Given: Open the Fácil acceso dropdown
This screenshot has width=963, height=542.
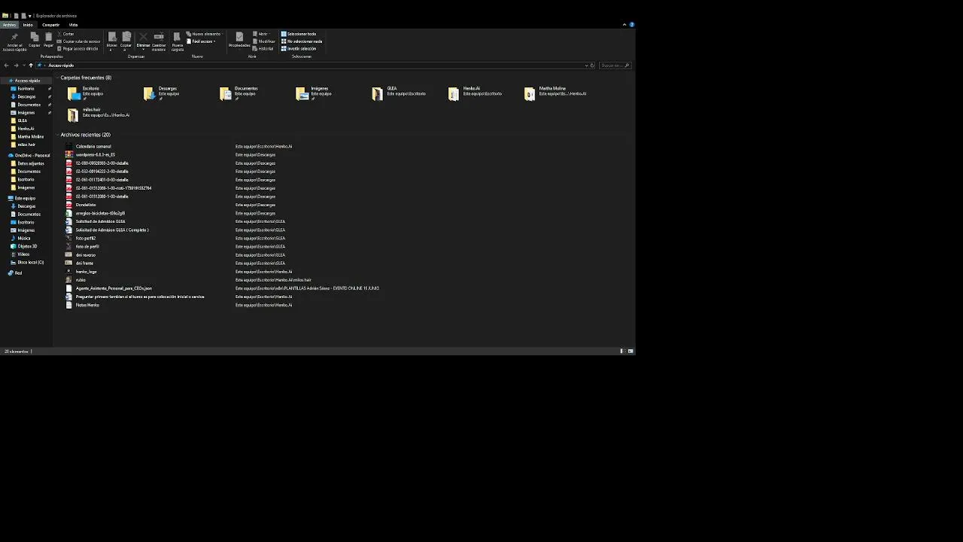Looking at the screenshot, I should click(201, 41).
